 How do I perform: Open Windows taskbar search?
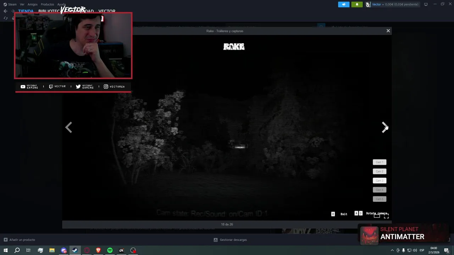(17, 250)
